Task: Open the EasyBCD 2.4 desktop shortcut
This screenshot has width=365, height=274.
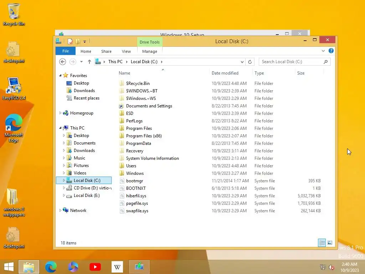Action: pyautogui.click(x=14, y=88)
